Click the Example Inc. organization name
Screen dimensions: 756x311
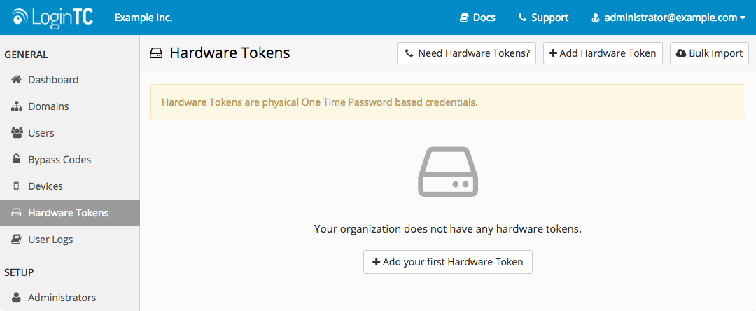coord(143,18)
